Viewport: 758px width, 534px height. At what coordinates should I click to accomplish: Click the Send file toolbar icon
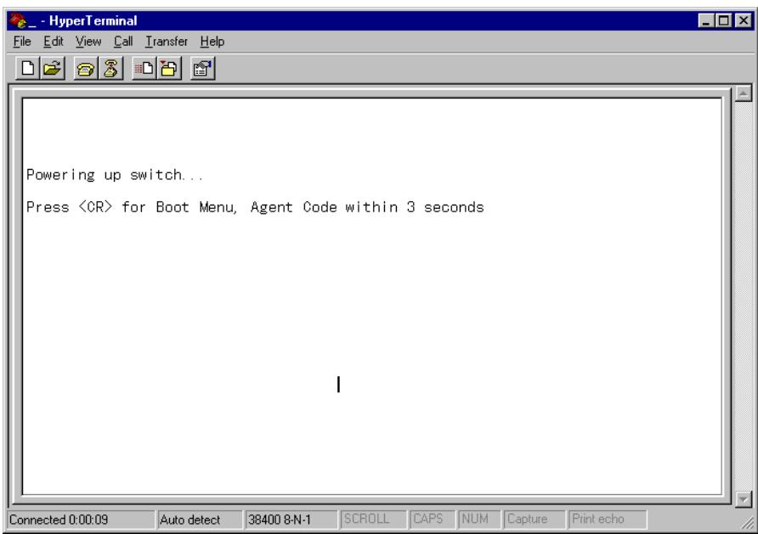144,69
